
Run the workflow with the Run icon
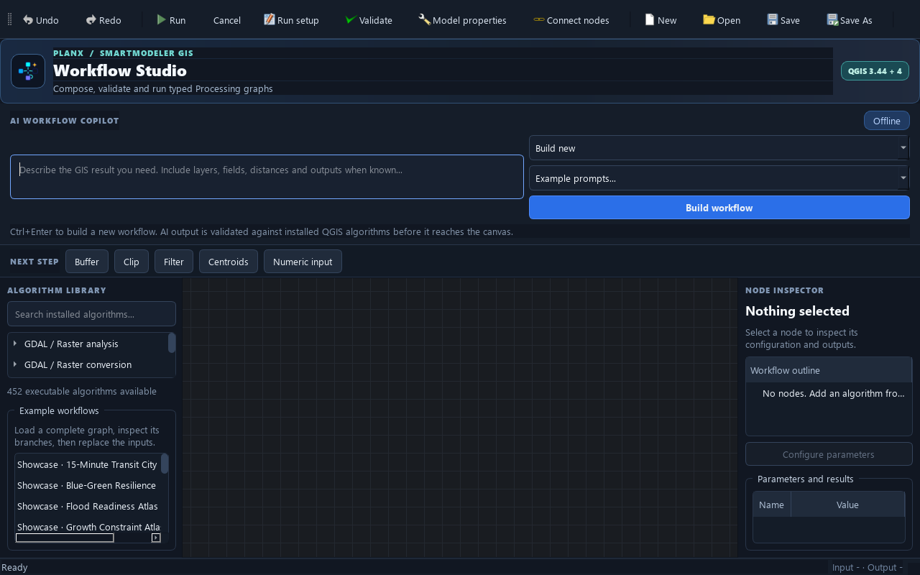162,20
